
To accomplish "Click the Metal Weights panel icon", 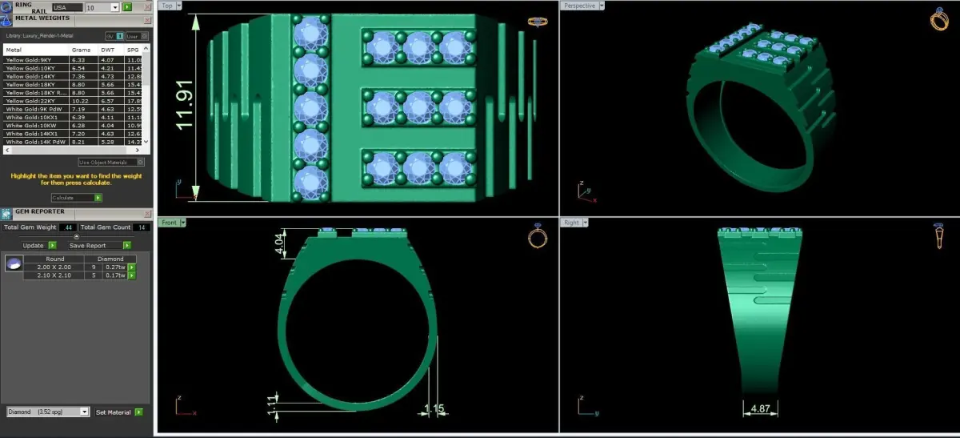I will [6, 21].
